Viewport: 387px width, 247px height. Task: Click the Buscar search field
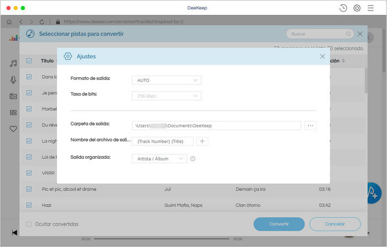[x=320, y=34]
